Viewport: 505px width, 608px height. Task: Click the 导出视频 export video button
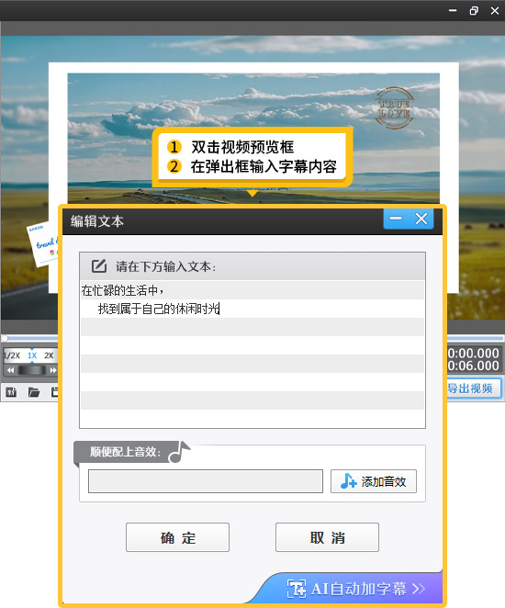474,388
